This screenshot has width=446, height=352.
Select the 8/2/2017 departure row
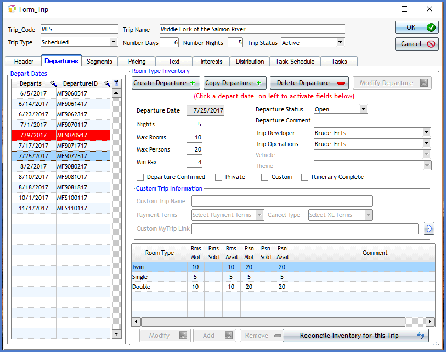click(x=60, y=166)
